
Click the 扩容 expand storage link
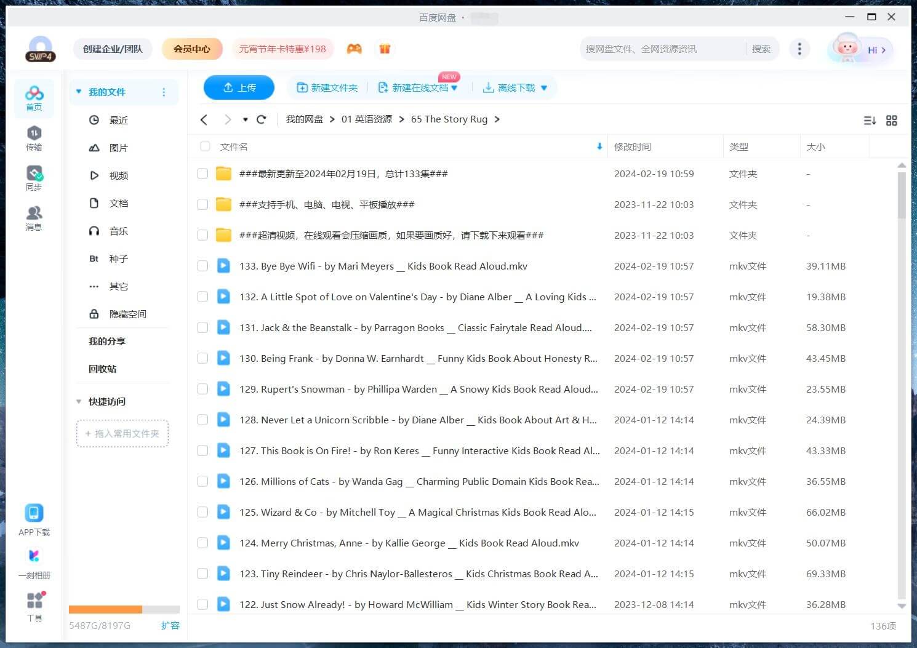click(x=170, y=626)
